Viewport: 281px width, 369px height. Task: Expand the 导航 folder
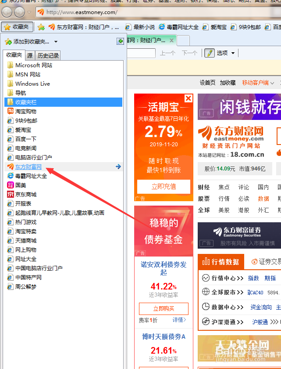(64, 93)
